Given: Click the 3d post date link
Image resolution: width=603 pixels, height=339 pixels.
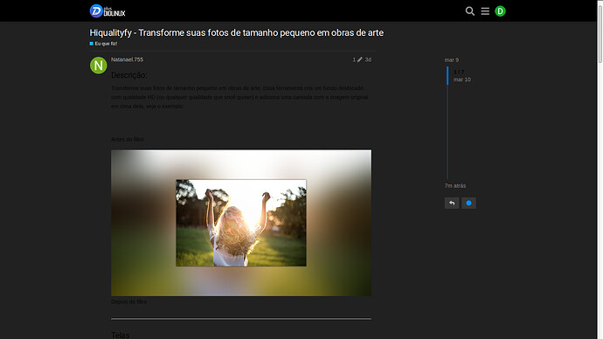Looking at the screenshot, I should point(368,59).
